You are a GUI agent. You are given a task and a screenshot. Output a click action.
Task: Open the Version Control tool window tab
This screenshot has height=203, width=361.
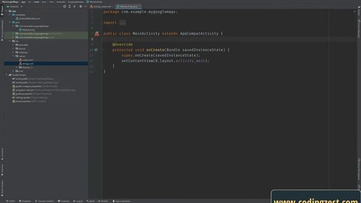44,201
